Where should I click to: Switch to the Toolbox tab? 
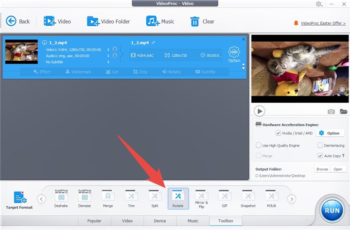point(226,221)
